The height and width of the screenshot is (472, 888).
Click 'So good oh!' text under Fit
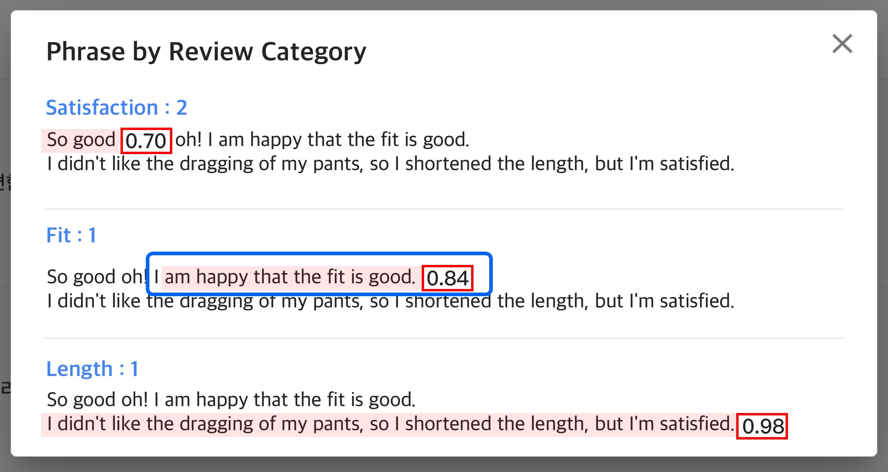(96, 277)
